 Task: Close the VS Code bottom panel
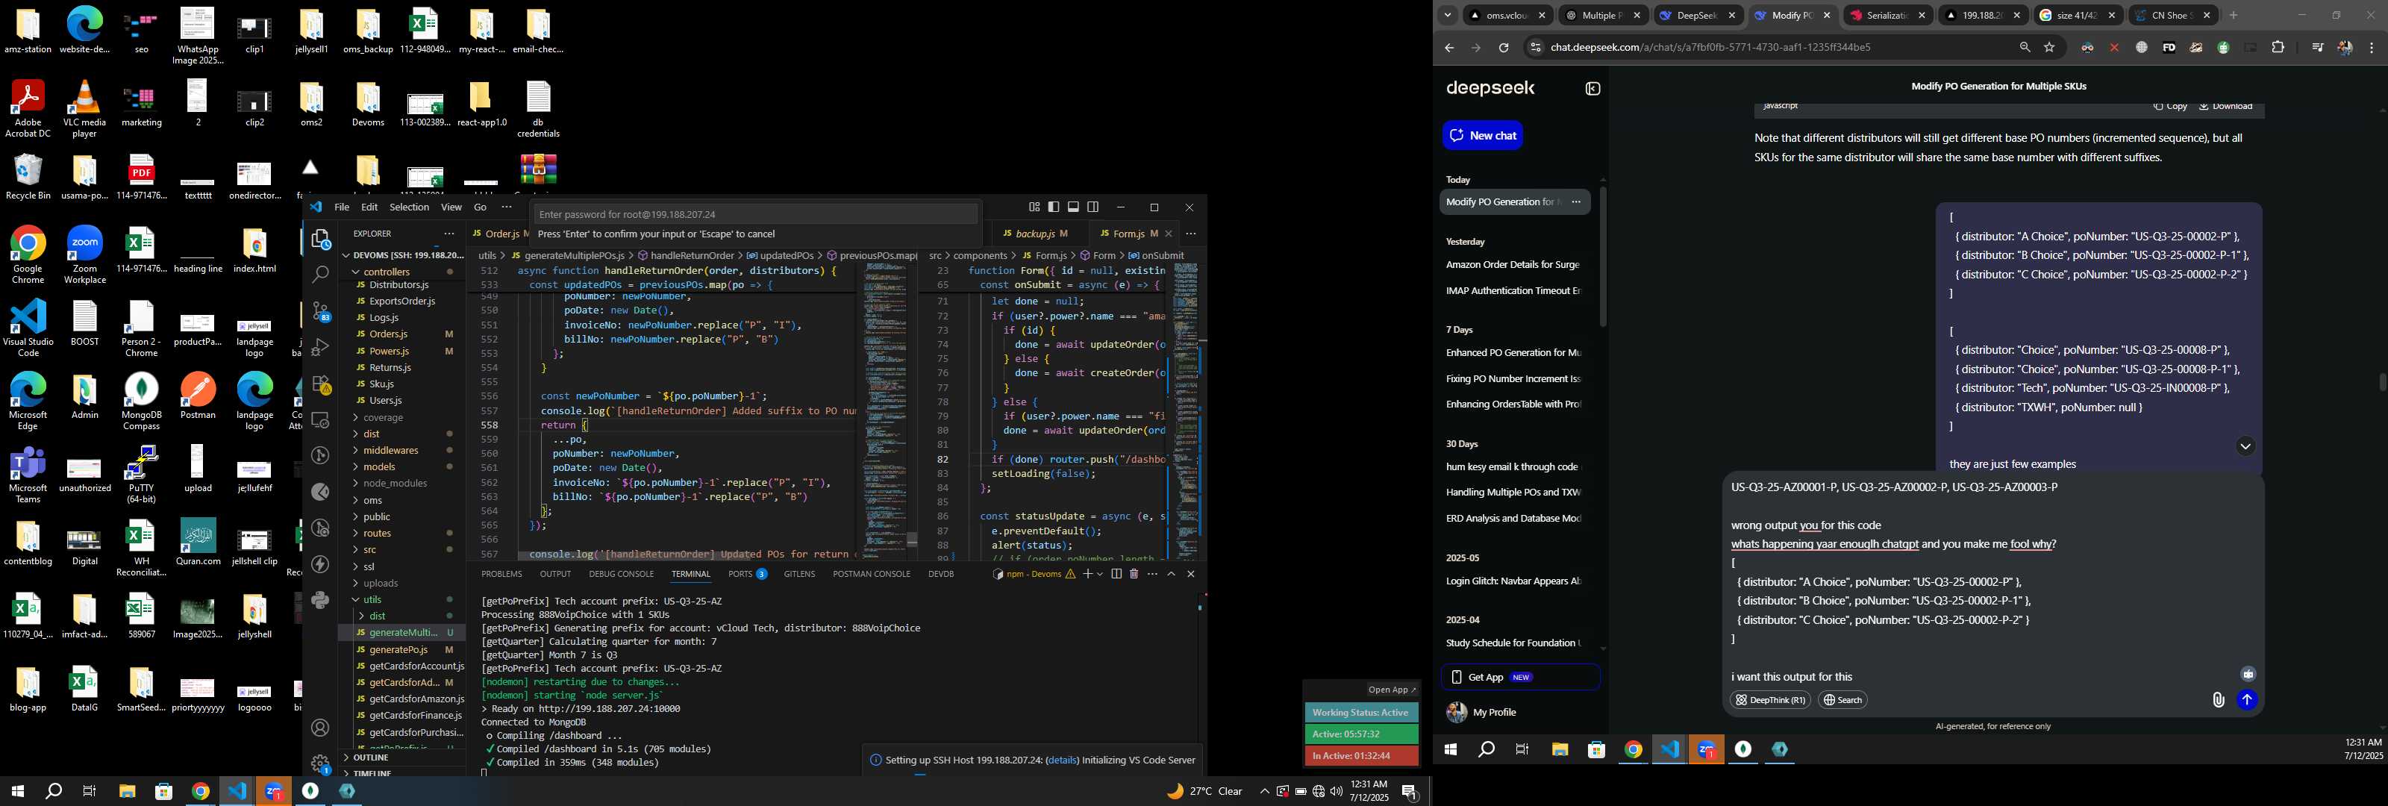tap(1191, 574)
